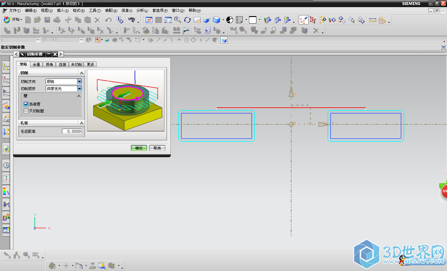
Task: Open the History clock sidebar icon
Action: [x=6, y=165]
